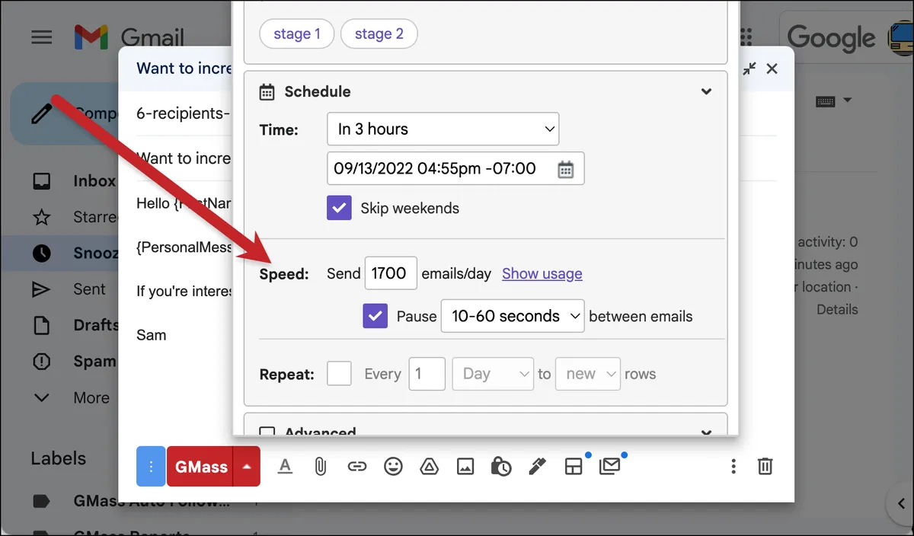
Task: Open Gmail main menu hamburger icon
Action: coord(42,37)
